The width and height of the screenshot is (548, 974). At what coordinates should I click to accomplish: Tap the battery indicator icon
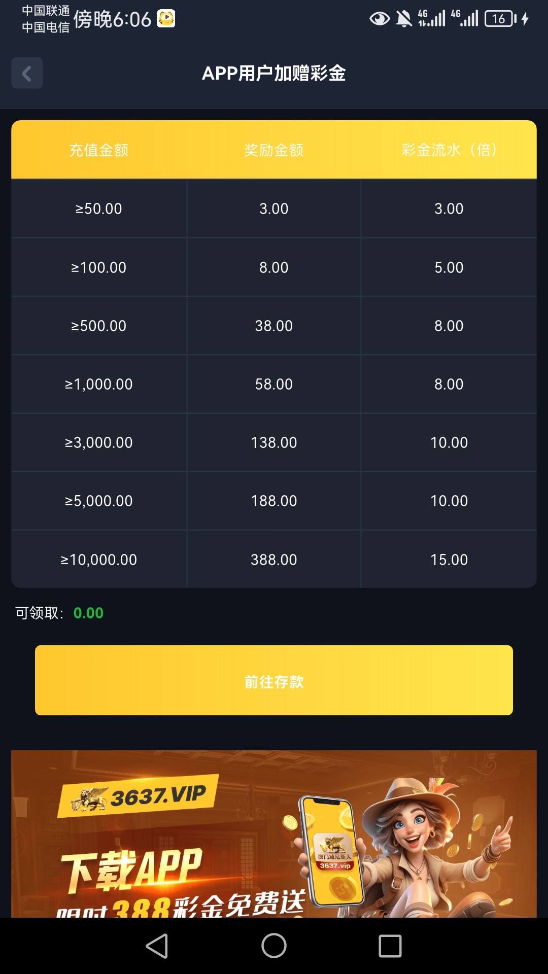click(500, 19)
